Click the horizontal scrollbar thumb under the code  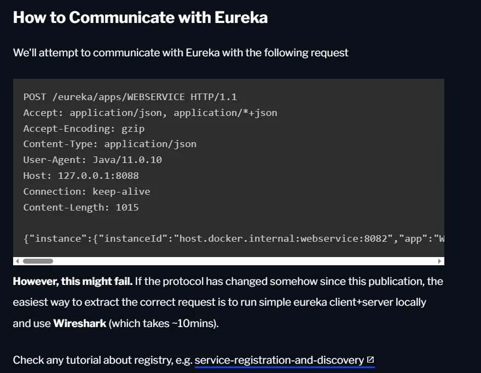[x=37, y=261]
